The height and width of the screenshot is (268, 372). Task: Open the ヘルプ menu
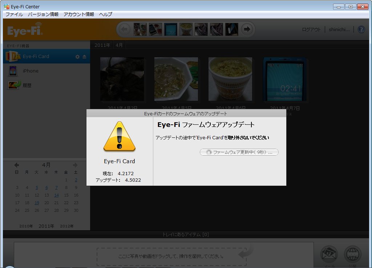pos(106,15)
